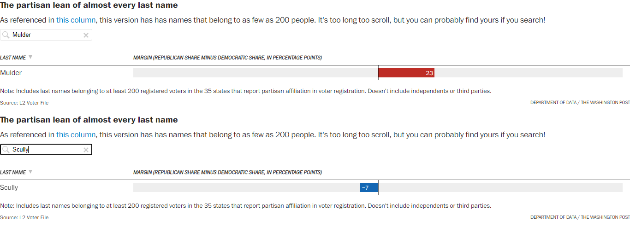
Task: Open "this column" link in the top chart description
Action: click(76, 20)
